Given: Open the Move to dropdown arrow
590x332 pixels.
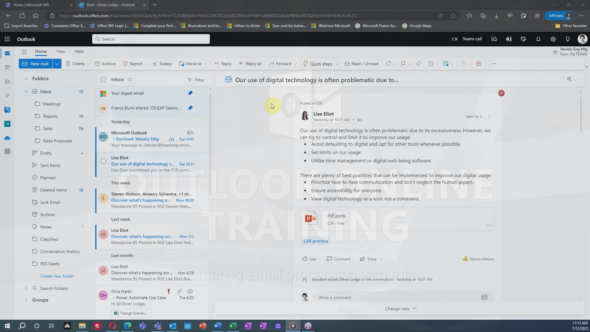Looking at the screenshot, I should point(205,64).
